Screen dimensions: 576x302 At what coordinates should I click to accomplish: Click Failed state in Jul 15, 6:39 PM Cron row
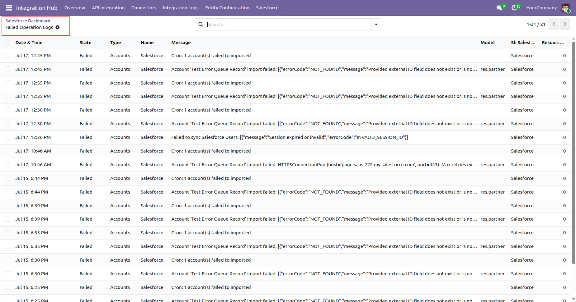(x=86, y=206)
